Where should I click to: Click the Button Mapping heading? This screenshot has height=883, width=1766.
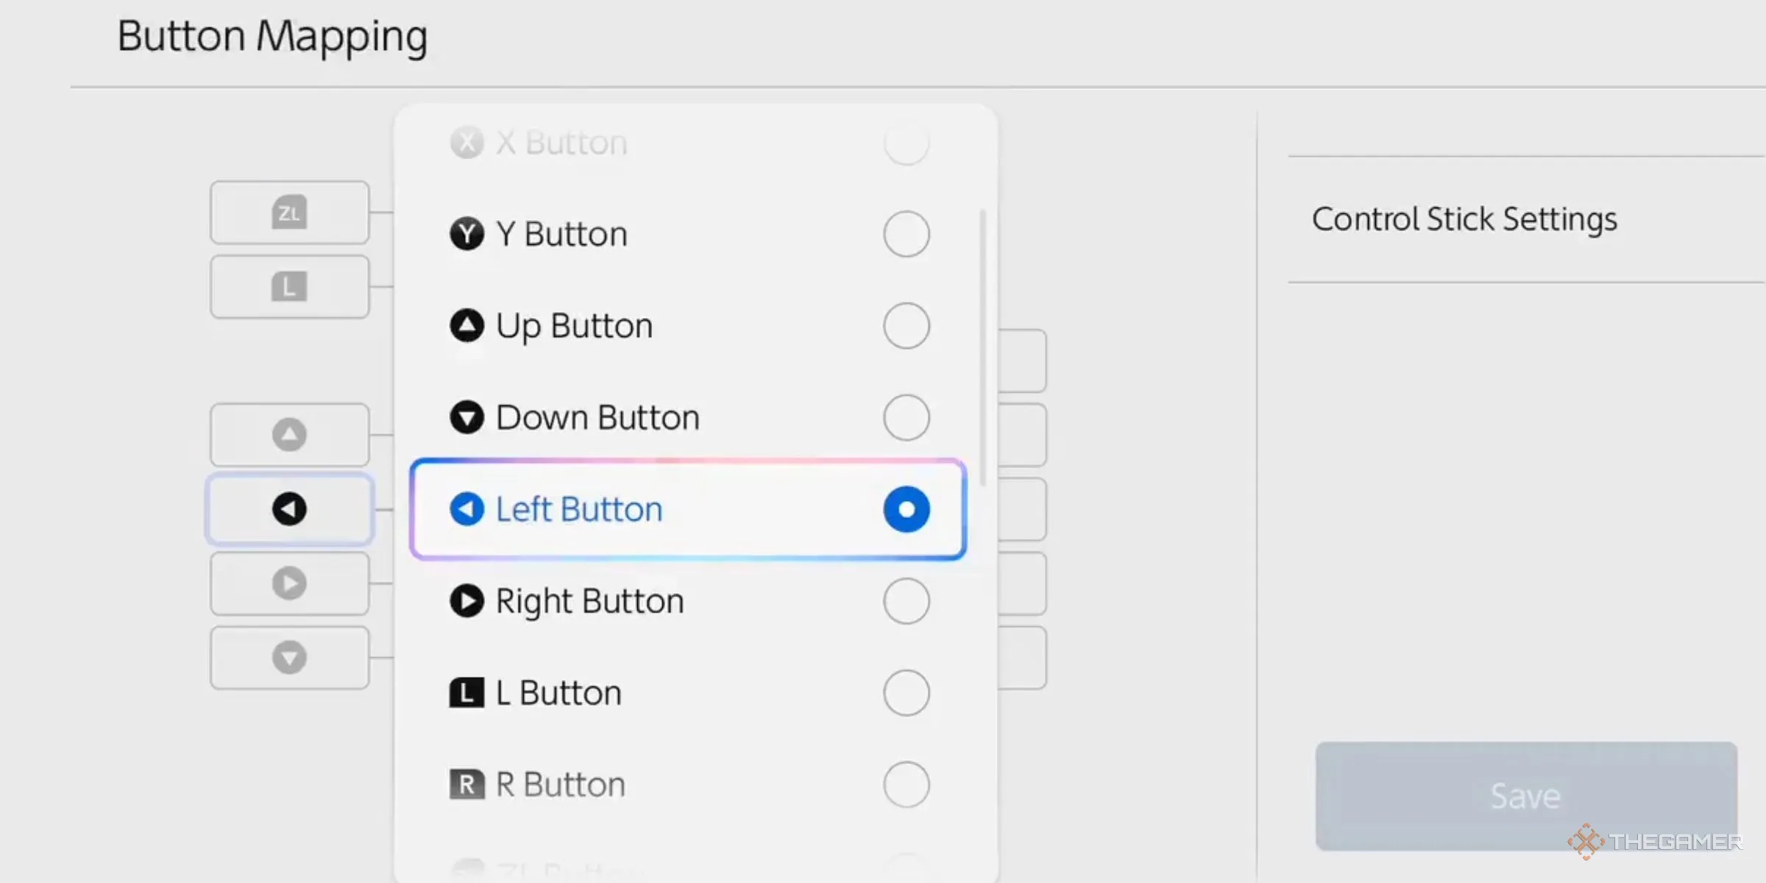click(272, 37)
